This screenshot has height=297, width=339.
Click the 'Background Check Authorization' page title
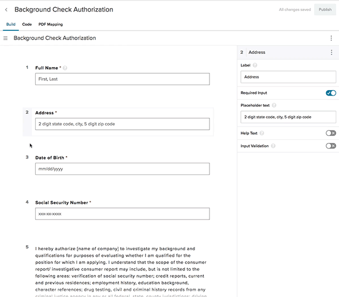click(x=64, y=9)
